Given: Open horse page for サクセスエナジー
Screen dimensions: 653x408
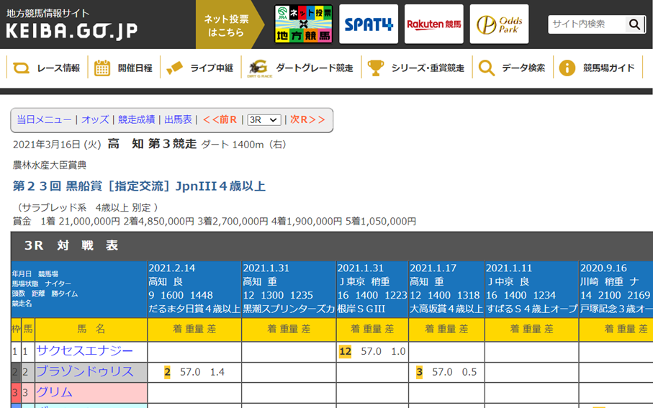Looking at the screenshot, I should 84,351.
